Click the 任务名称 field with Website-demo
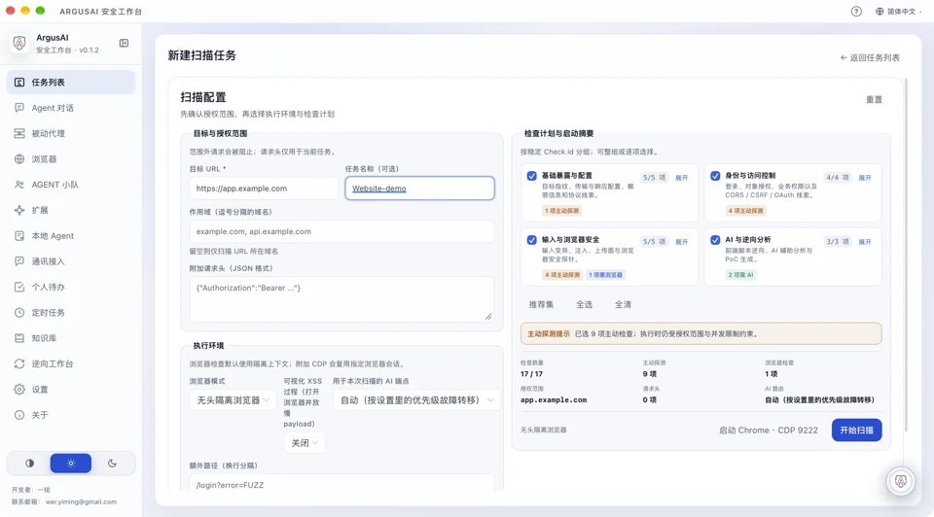934x517 pixels. point(419,188)
